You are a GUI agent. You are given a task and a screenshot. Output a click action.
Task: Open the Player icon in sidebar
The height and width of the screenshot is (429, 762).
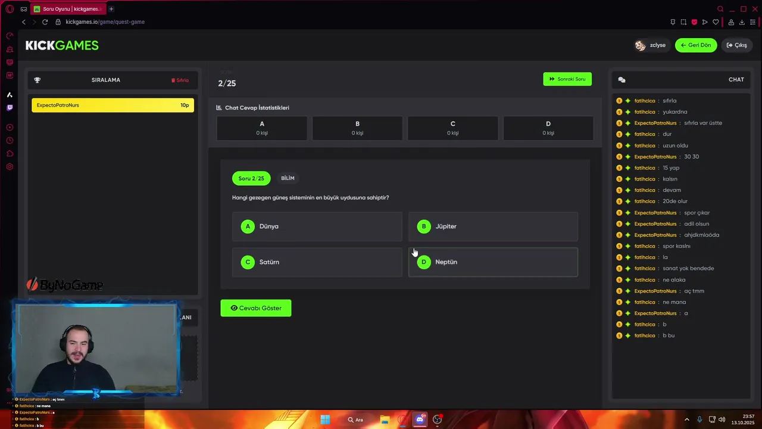[10, 128]
